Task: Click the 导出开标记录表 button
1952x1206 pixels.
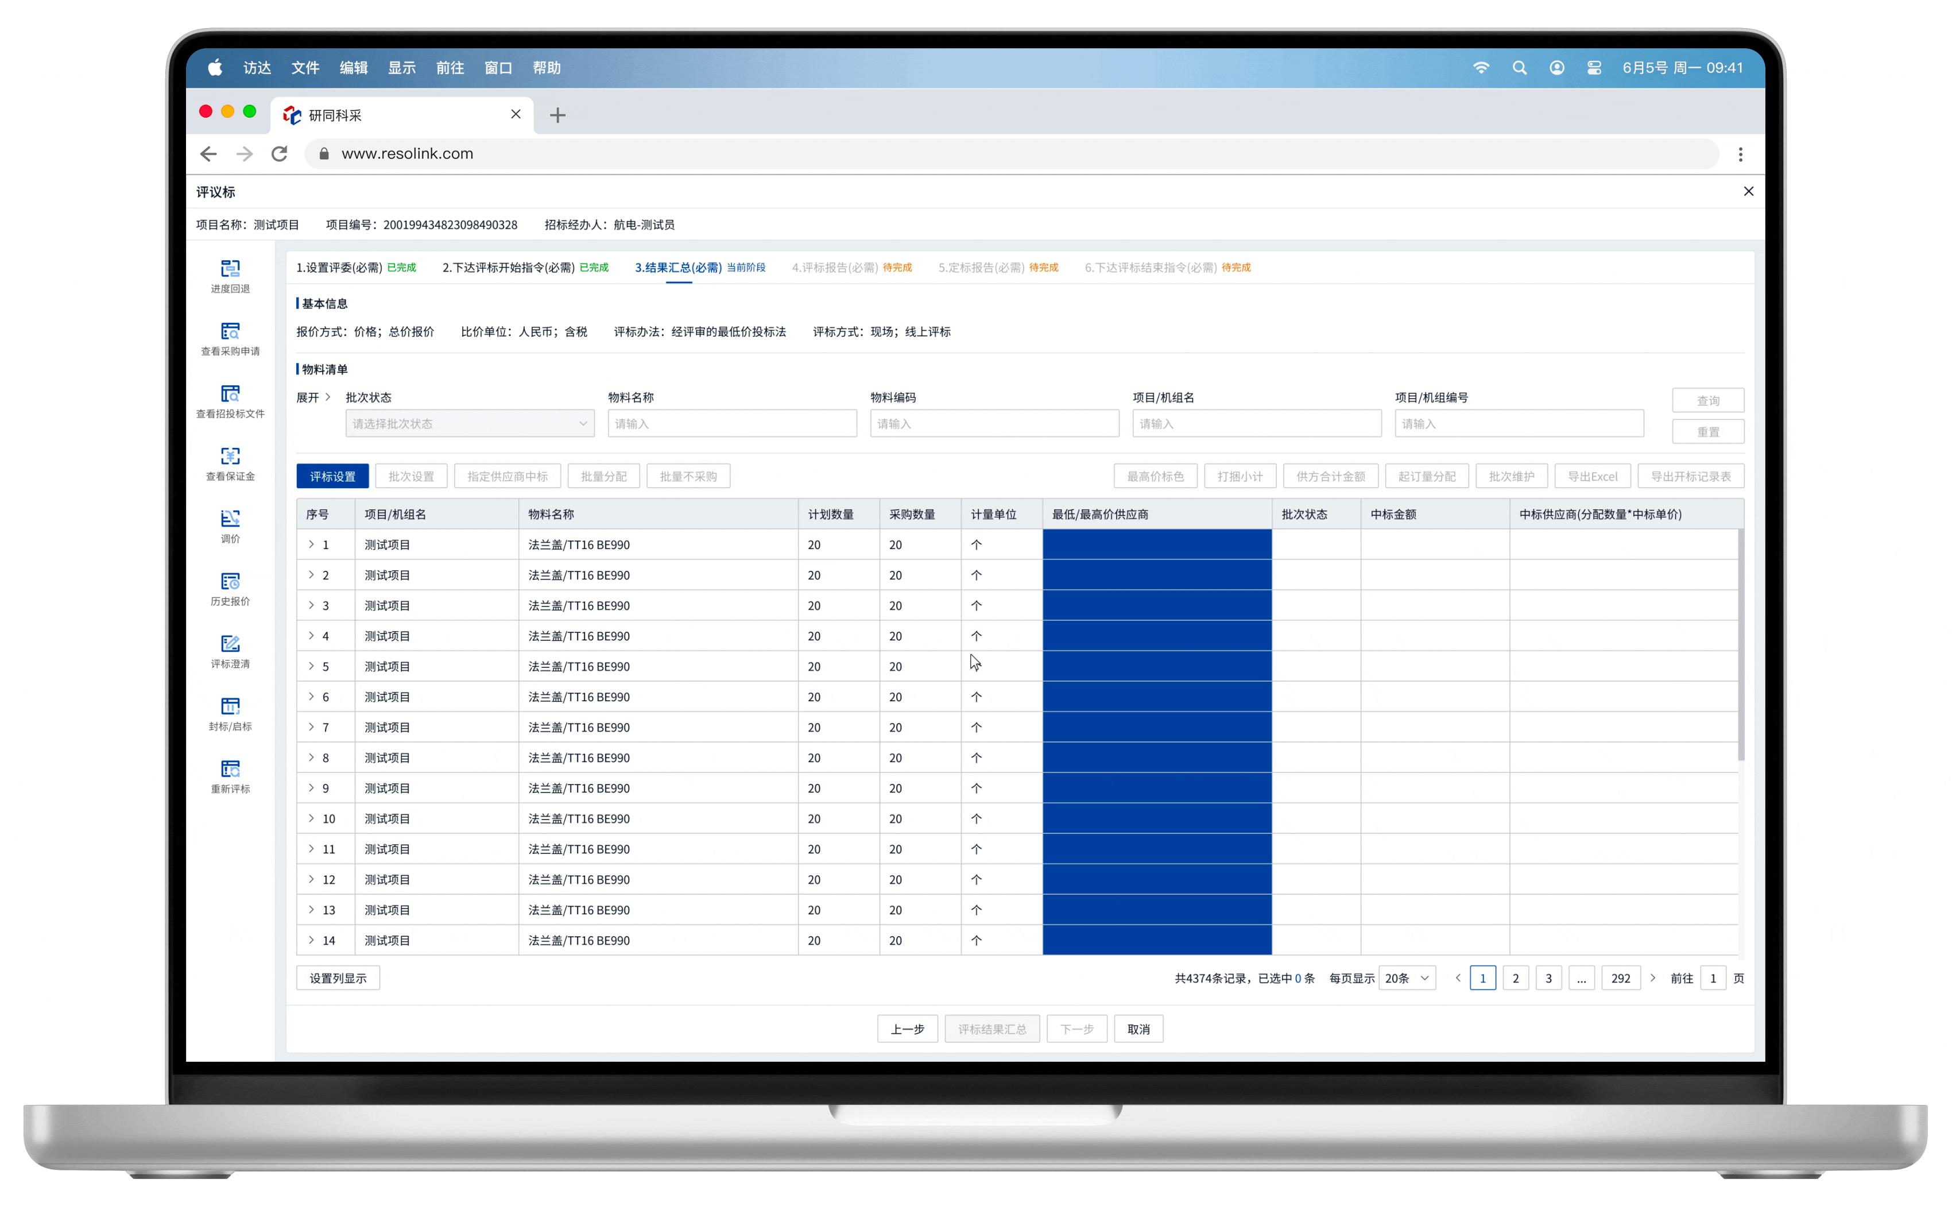Action: click(x=1690, y=476)
